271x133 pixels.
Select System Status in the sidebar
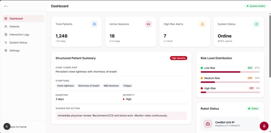point(23,43)
